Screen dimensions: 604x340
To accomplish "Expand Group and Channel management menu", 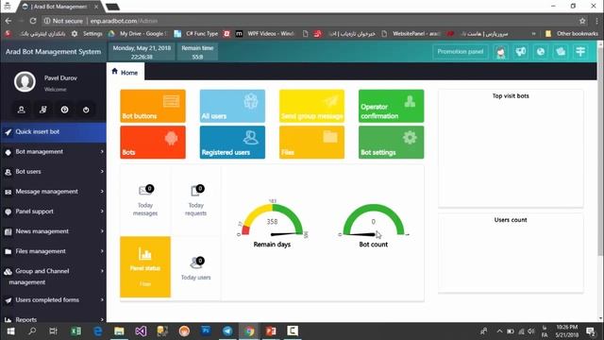I will click(x=53, y=277).
